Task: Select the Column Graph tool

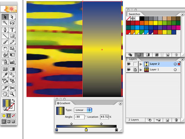Action: tap(12, 62)
